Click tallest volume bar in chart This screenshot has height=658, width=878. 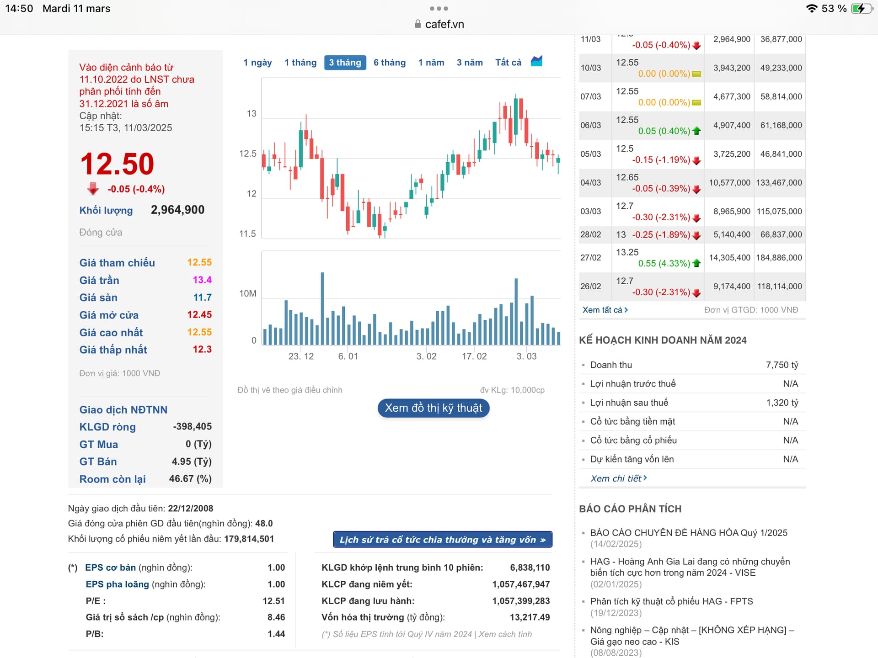[322, 308]
